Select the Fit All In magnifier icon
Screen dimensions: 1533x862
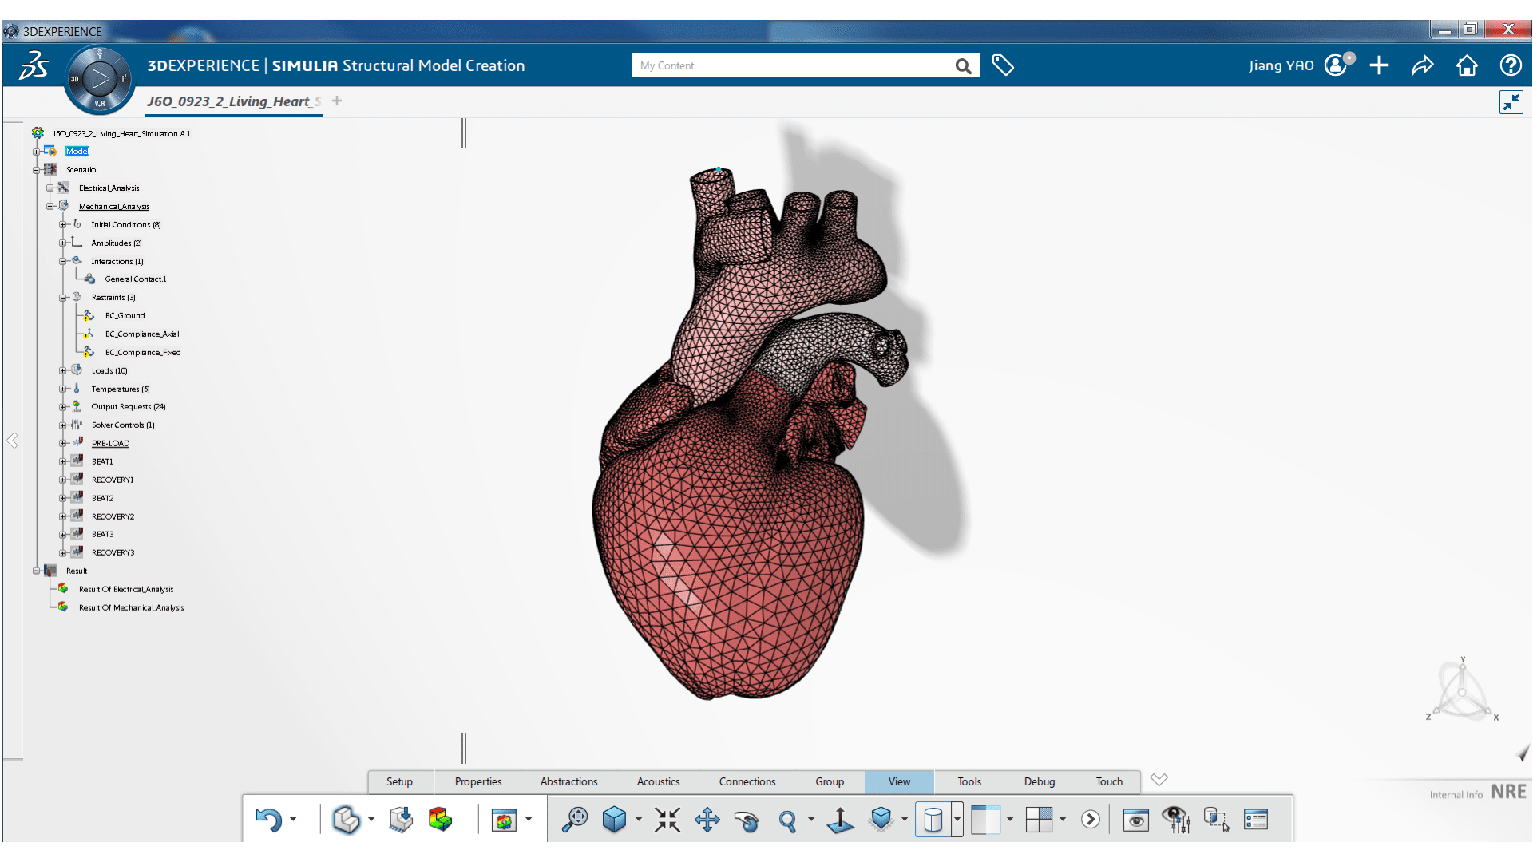point(574,820)
